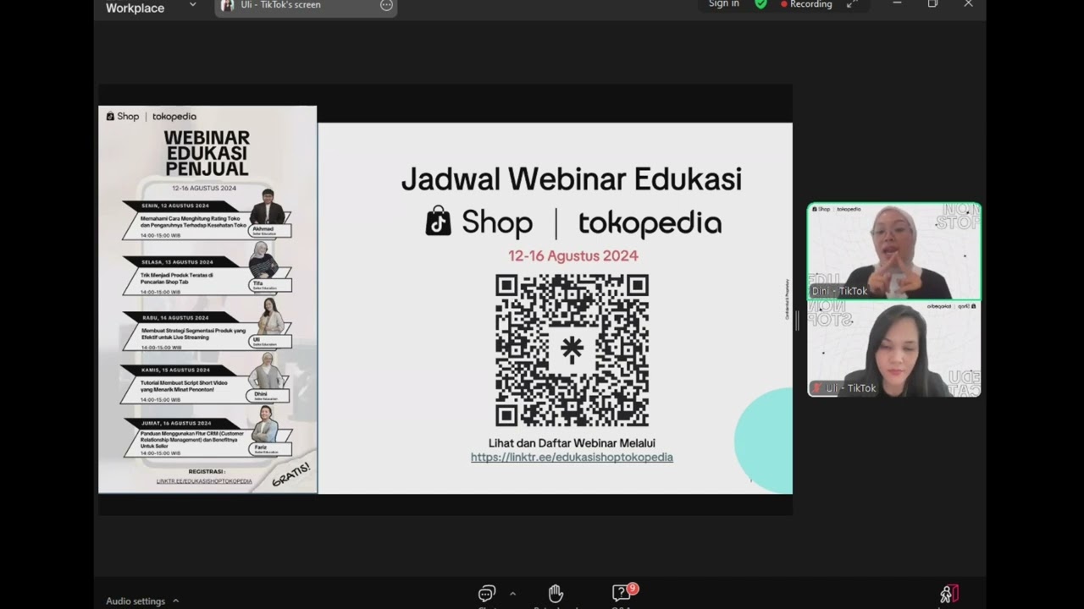Click the tokopedia wordmark on the slide
The image size is (1084, 609).
[x=650, y=223]
